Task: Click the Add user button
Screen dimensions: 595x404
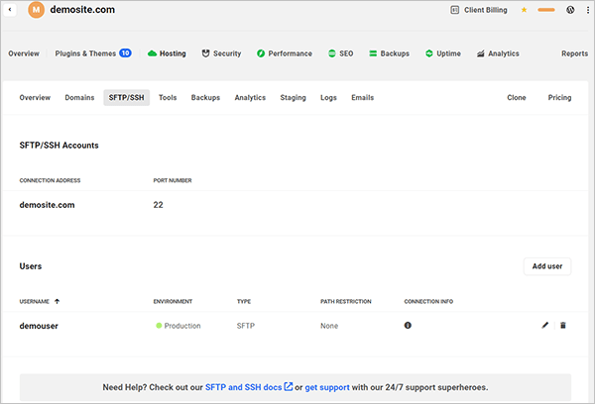Action: click(x=547, y=266)
